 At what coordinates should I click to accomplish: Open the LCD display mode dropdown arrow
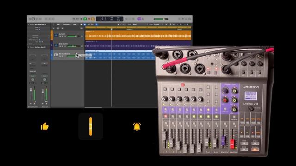pyautogui.click(x=122, y=19)
